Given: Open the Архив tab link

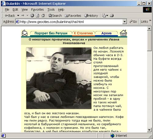Looking at the screenshot, I should [x=106, y=33].
